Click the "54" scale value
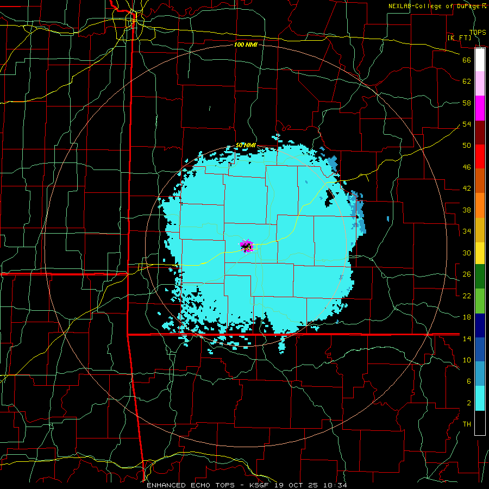 467,124
